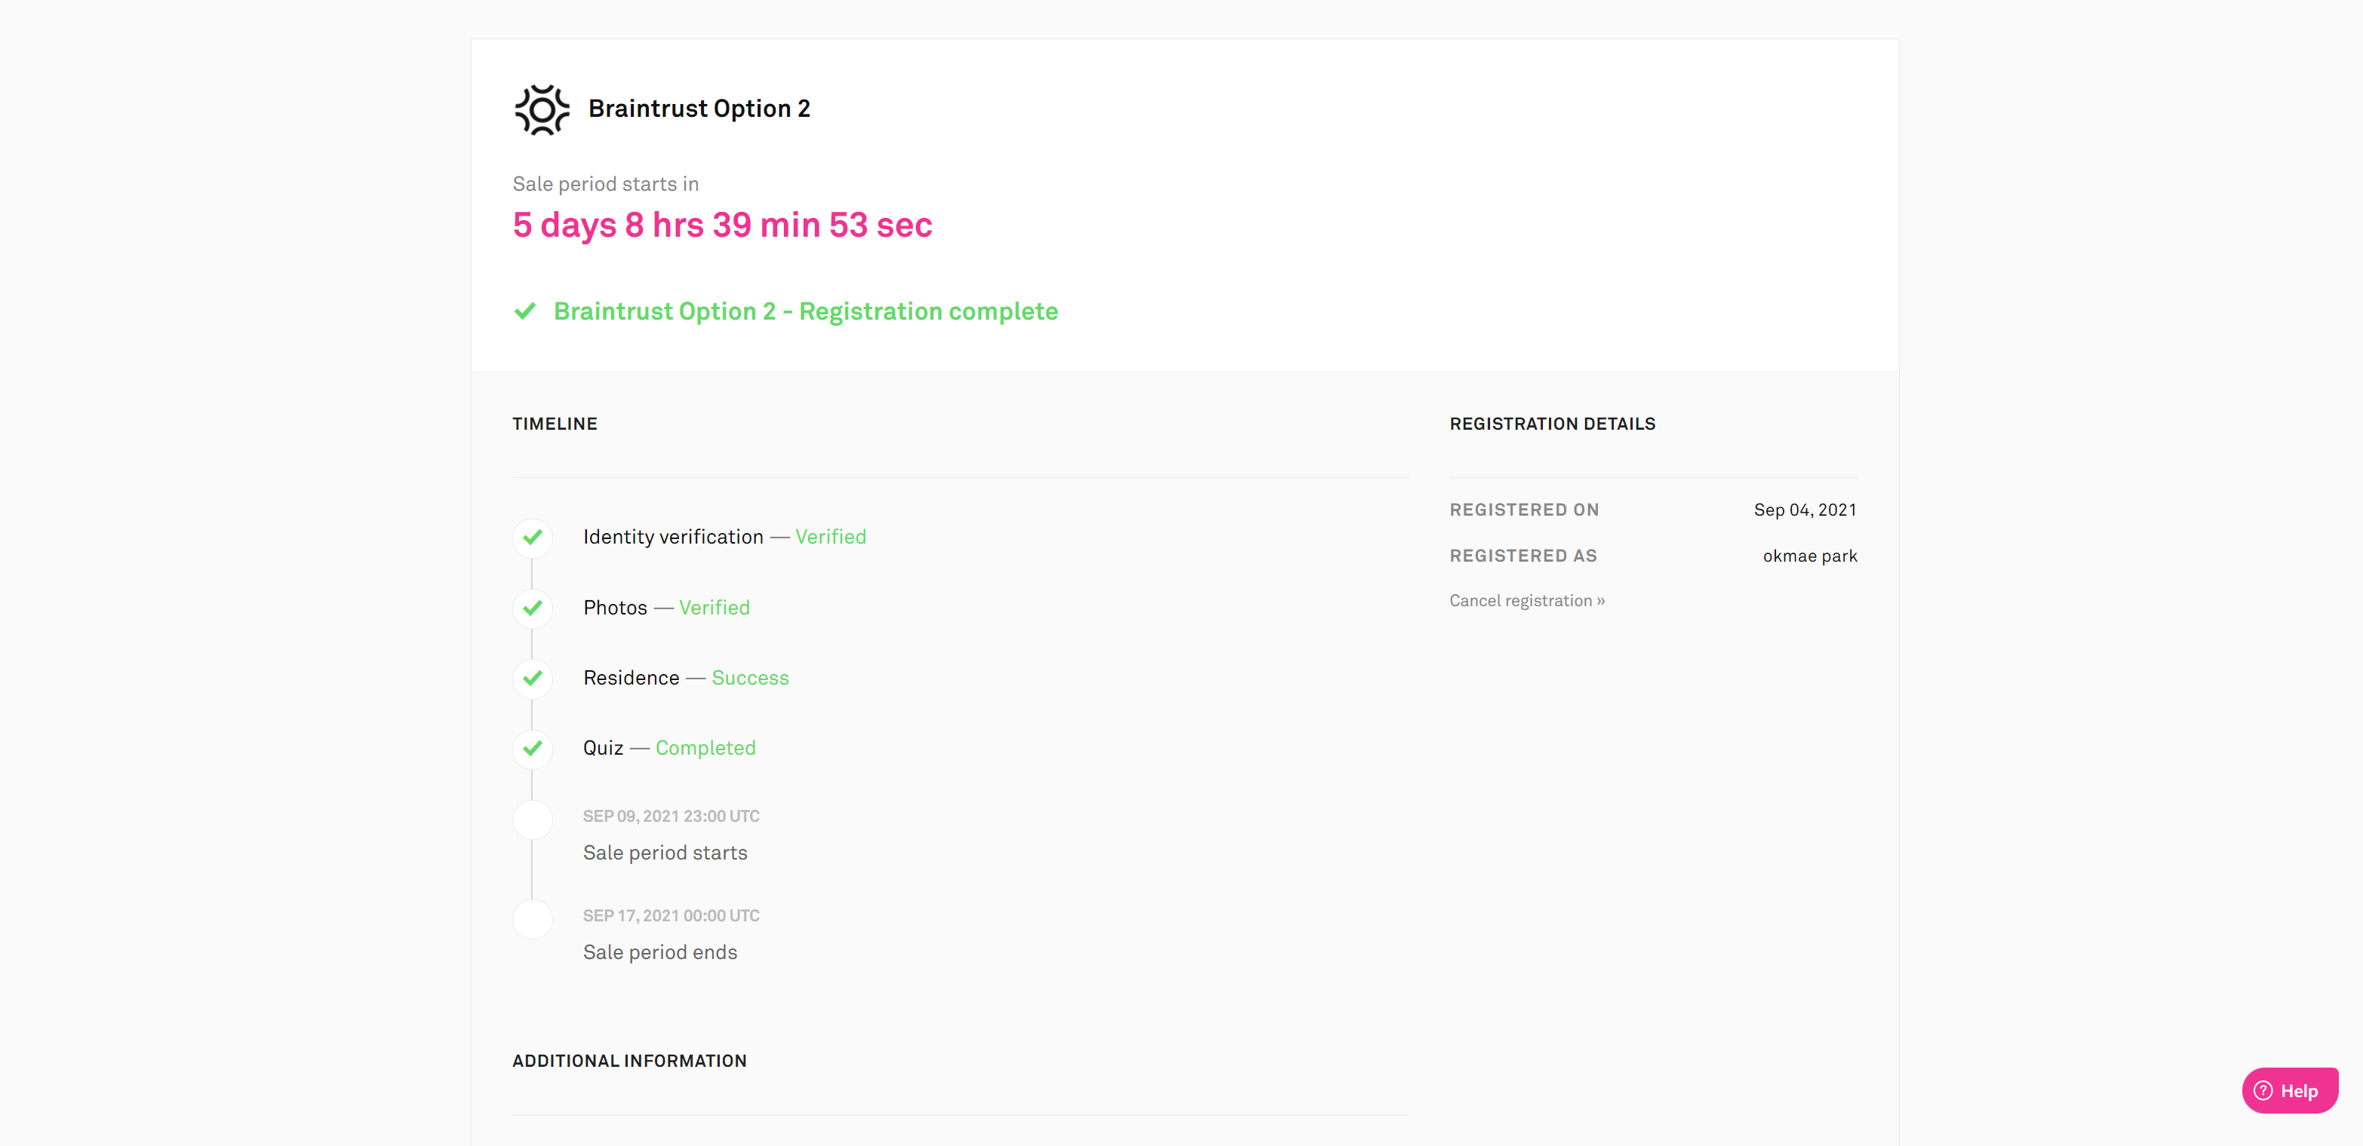The width and height of the screenshot is (2363, 1146).
Task: Click the Additional Information section heading
Action: click(x=629, y=1061)
